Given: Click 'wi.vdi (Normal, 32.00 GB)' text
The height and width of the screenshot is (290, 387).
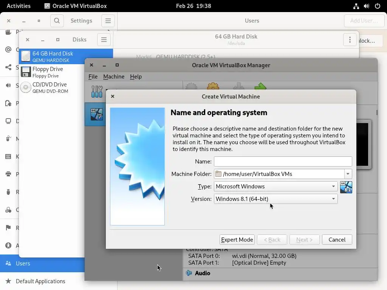Looking at the screenshot, I should coord(264,256).
